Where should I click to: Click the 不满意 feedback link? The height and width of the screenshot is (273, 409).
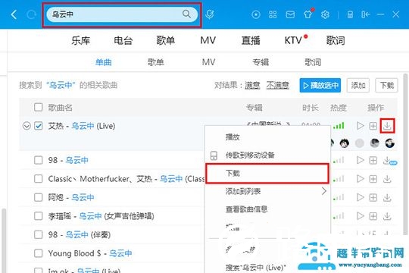[277, 85]
